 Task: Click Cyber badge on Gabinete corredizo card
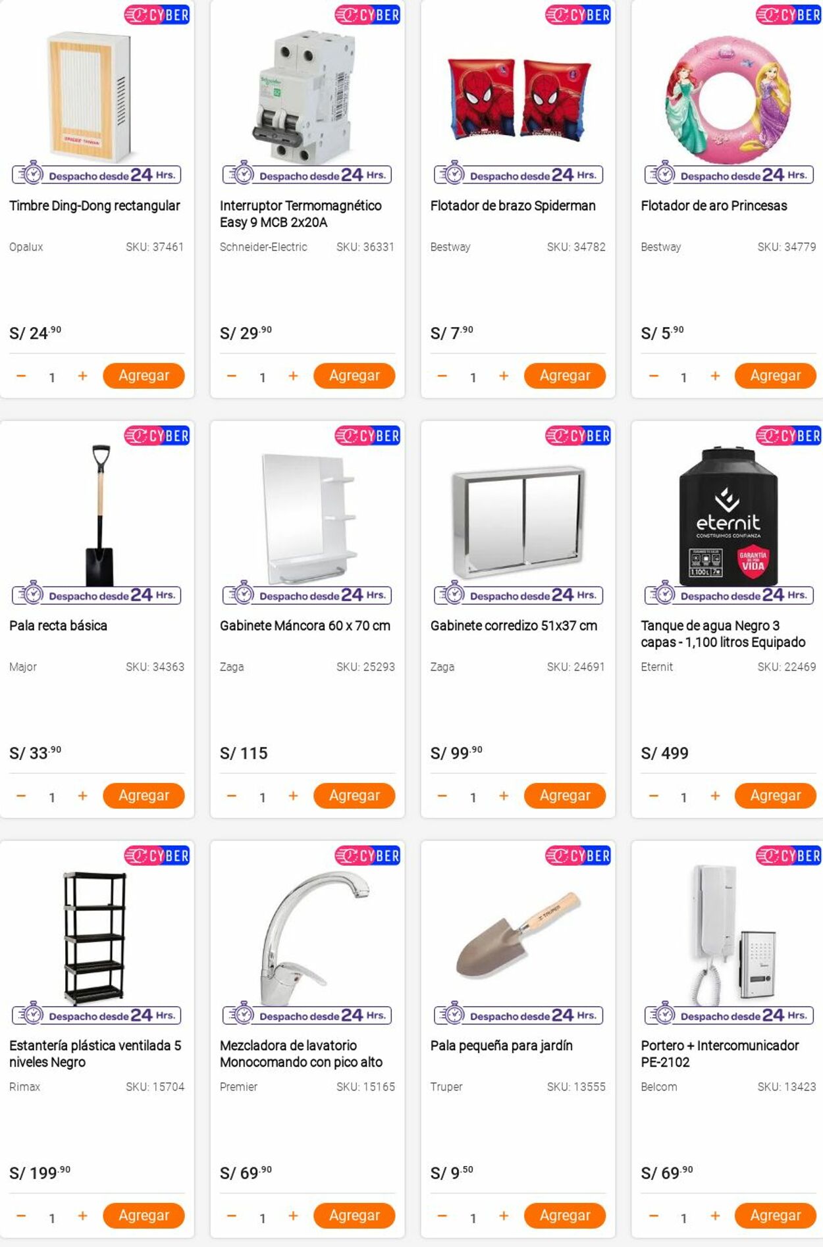(x=578, y=436)
